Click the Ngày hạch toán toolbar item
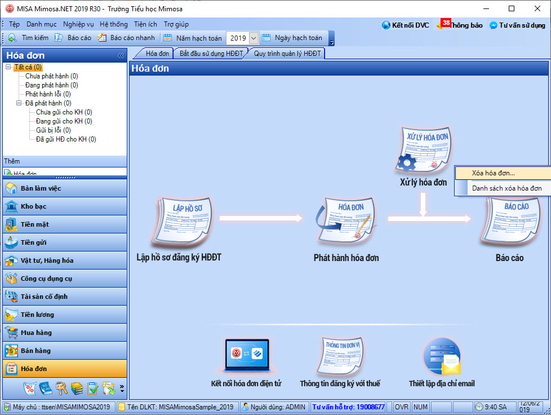This screenshot has width=551, height=415. pos(294,38)
